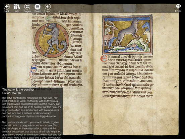Screen dimensions: 185x139
Task: Tap the paragraph beginning "The satyr painted here"
Action: click(x=32, y=107)
